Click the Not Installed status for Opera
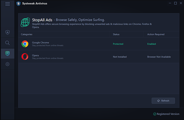Screen dimensions: 184x120 pos(120,57)
